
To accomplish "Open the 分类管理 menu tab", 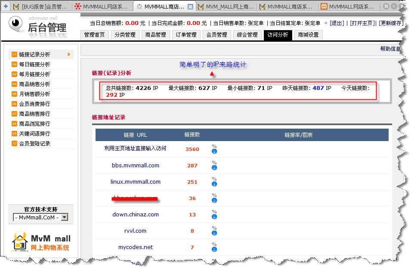I will (x=125, y=35).
